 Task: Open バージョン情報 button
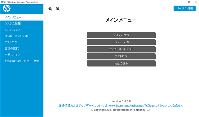[x=184, y=8]
